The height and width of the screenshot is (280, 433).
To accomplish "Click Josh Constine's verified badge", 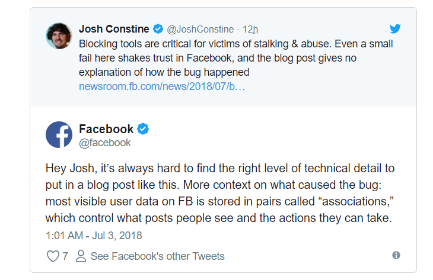I will 158,28.
